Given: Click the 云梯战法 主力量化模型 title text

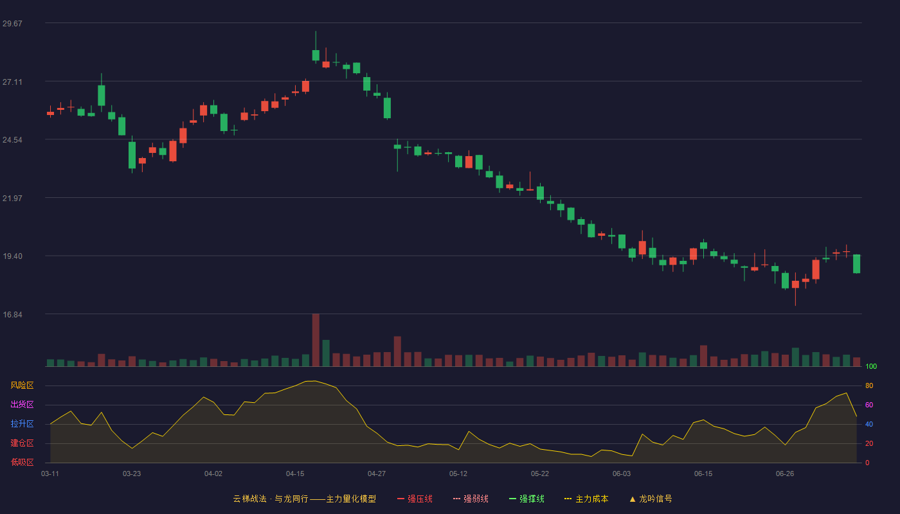Looking at the screenshot, I should 304,499.
